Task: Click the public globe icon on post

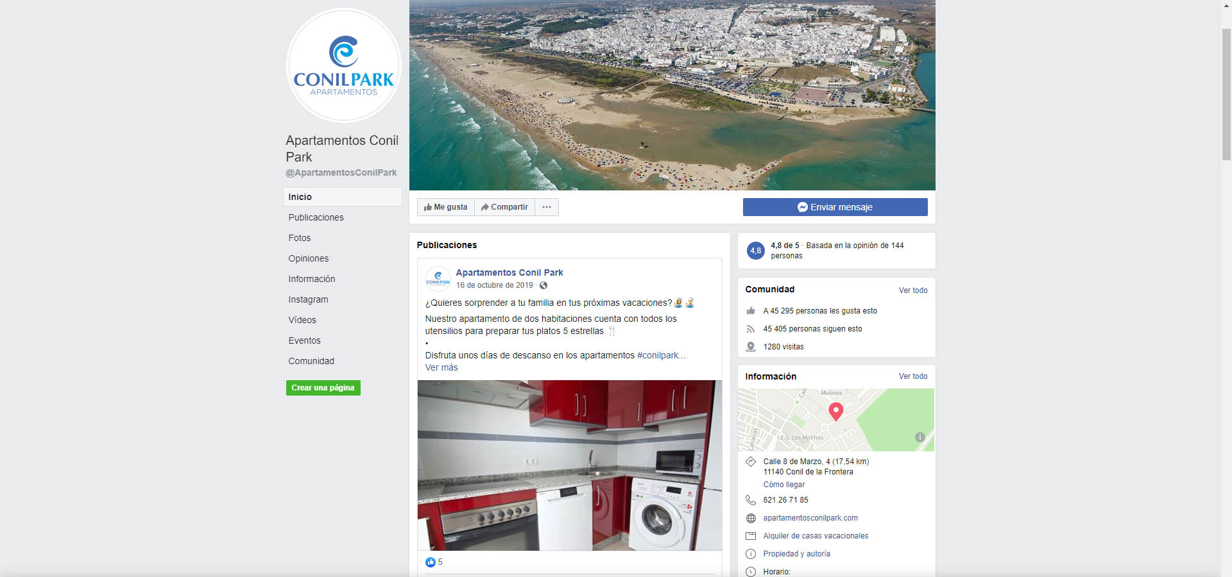Action: pyautogui.click(x=543, y=286)
